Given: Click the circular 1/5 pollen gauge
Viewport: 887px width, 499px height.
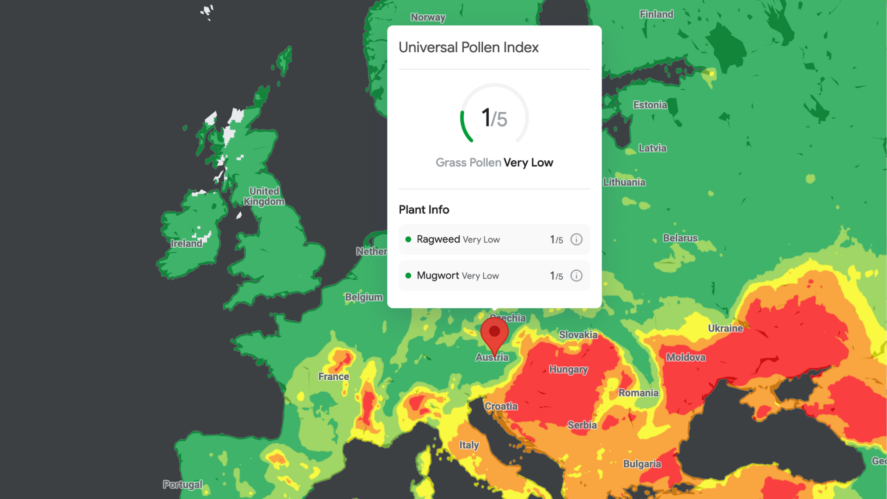Looking at the screenshot, I should [494, 118].
